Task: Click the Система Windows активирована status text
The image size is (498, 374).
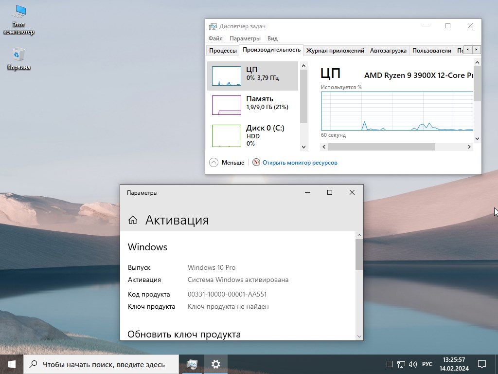Action: click(x=238, y=280)
